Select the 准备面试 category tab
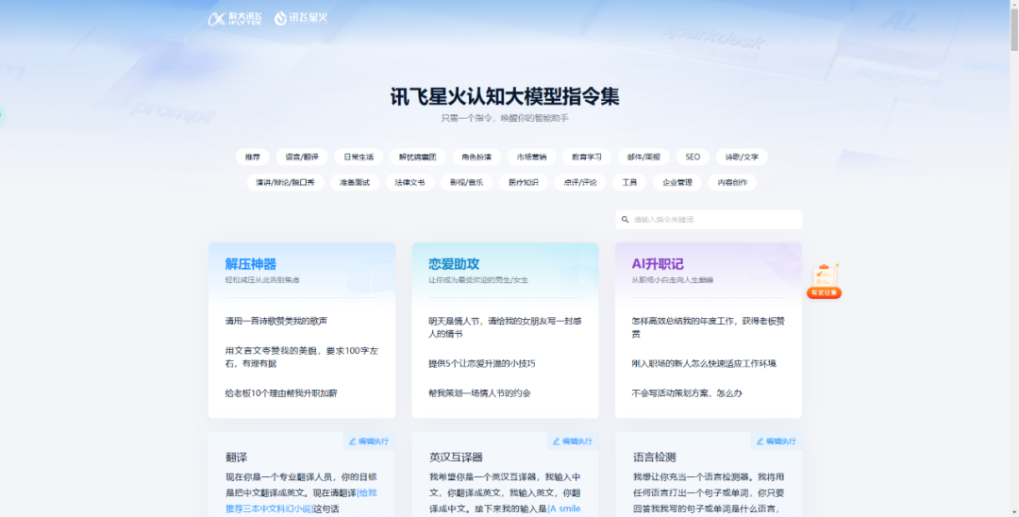 pyautogui.click(x=355, y=182)
